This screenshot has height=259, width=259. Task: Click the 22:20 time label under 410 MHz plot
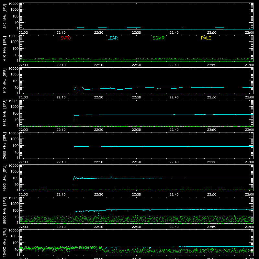[99, 65]
